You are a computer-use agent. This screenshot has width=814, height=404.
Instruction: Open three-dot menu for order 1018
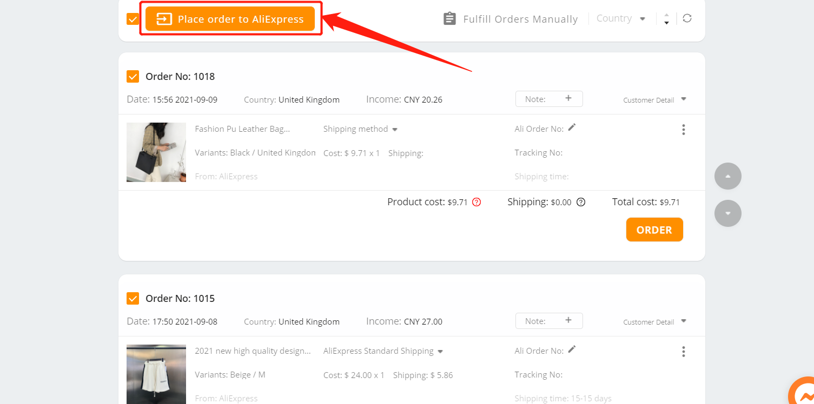(684, 130)
